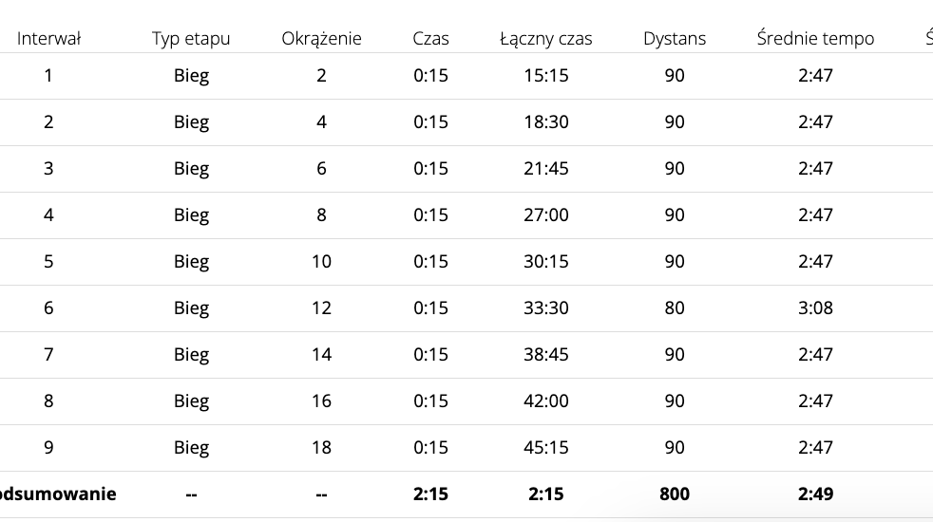Click the Typ etapu column header

pyautogui.click(x=191, y=39)
